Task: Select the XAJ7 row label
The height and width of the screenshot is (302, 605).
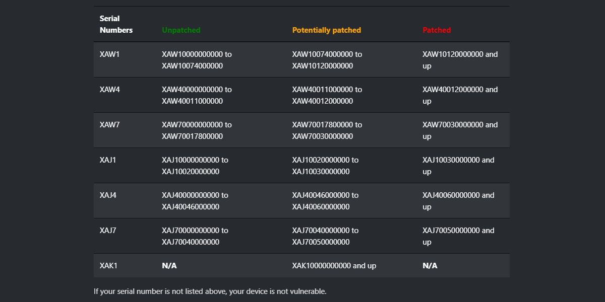Action: pyautogui.click(x=108, y=231)
